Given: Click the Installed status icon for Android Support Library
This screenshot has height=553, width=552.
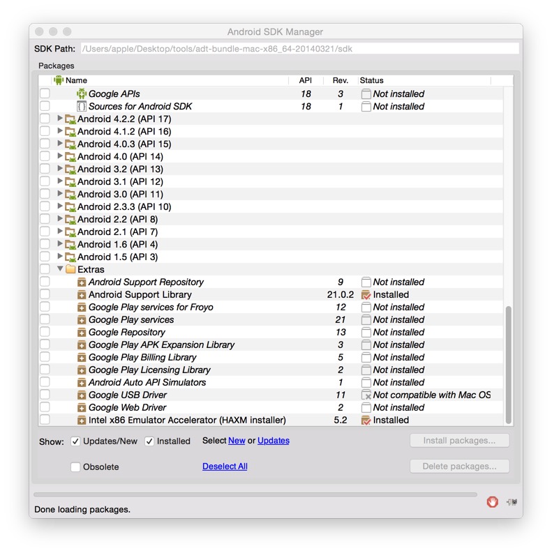Looking at the screenshot, I should [366, 294].
